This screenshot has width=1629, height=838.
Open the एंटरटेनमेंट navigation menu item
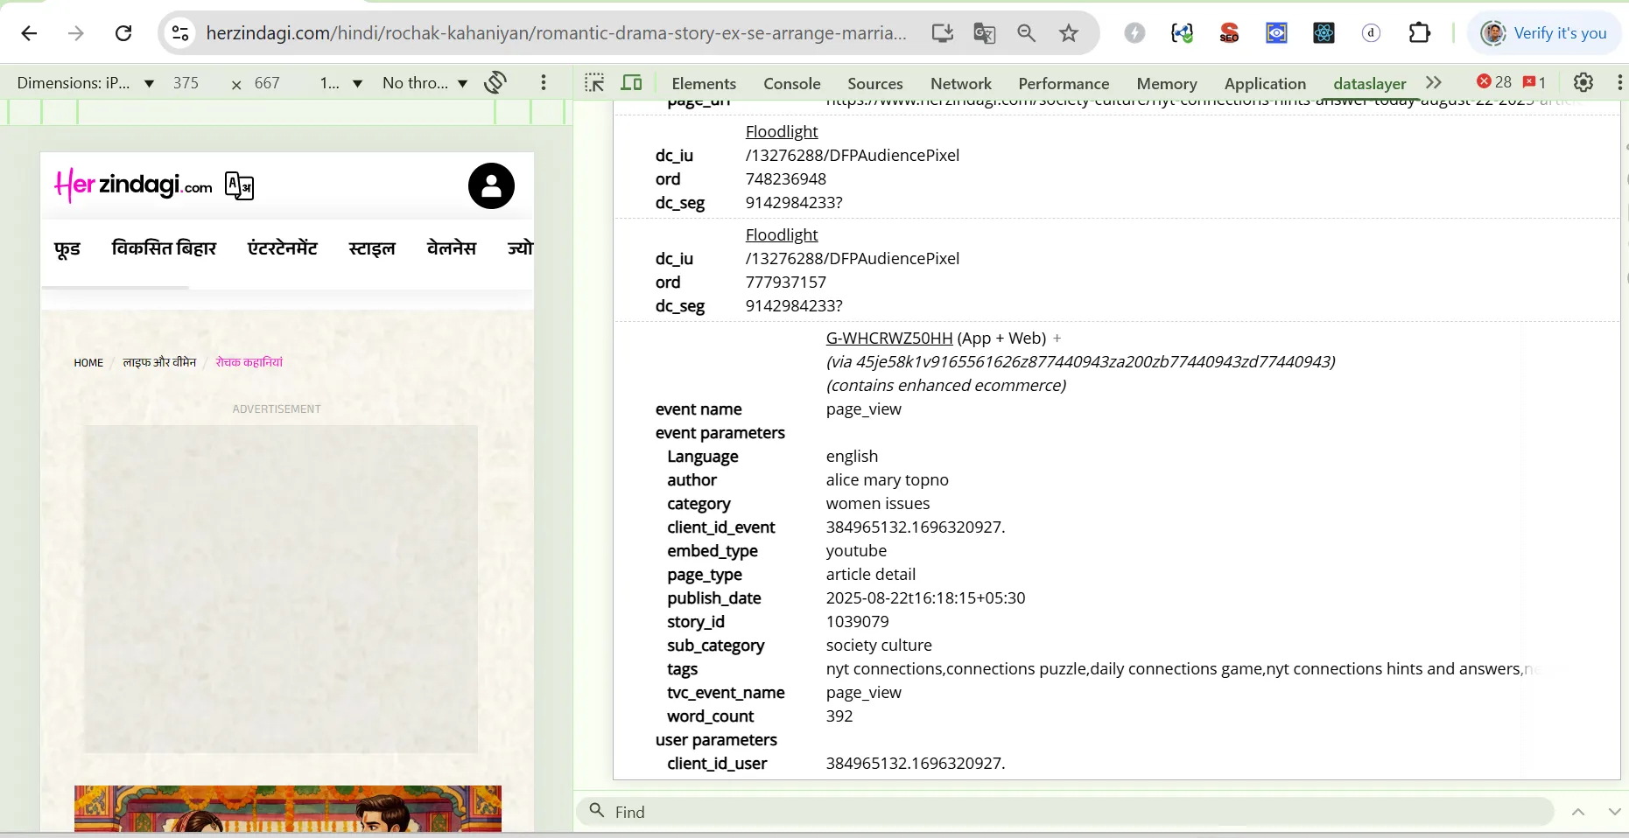click(282, 248)
